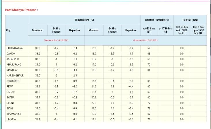Click the 'at 0830 hrs IST' header
211x129 pixels.
[x=149, y=30]
